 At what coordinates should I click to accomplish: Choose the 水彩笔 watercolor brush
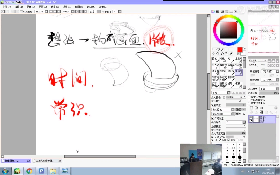coord(239,60)
